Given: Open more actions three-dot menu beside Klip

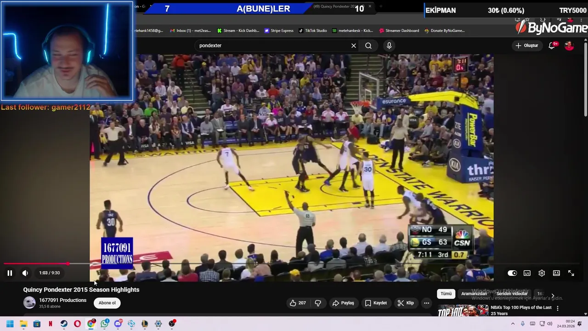Looking at the screenshot, I should point(426,303).
